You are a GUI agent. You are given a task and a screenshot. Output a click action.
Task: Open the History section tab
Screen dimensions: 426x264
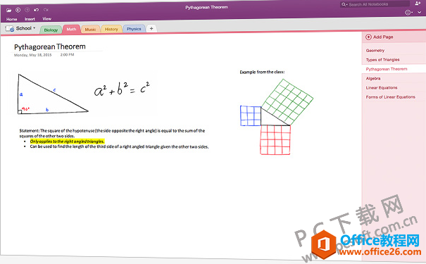(x=111, y=29)
